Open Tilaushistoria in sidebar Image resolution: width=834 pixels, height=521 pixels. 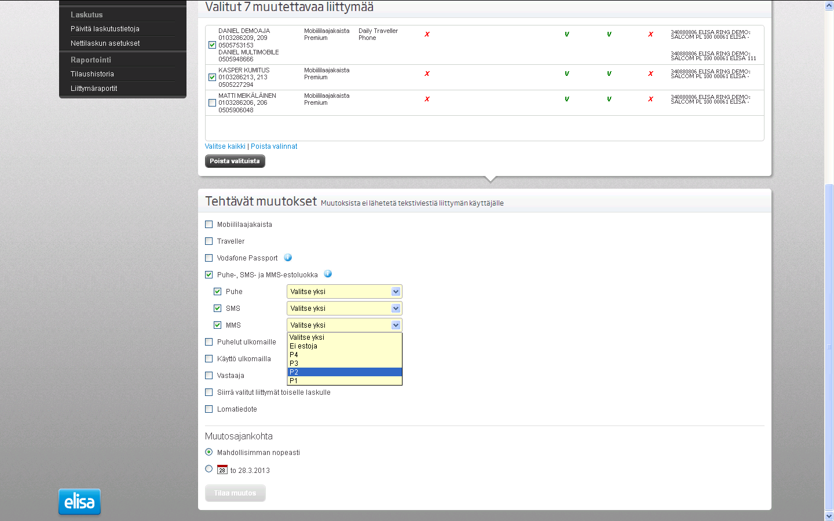click(x=92, y=74)
